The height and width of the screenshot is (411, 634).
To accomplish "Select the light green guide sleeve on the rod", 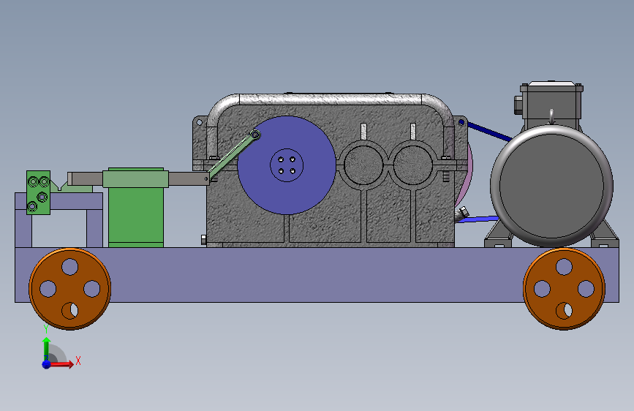I will (x=135, y=178).
